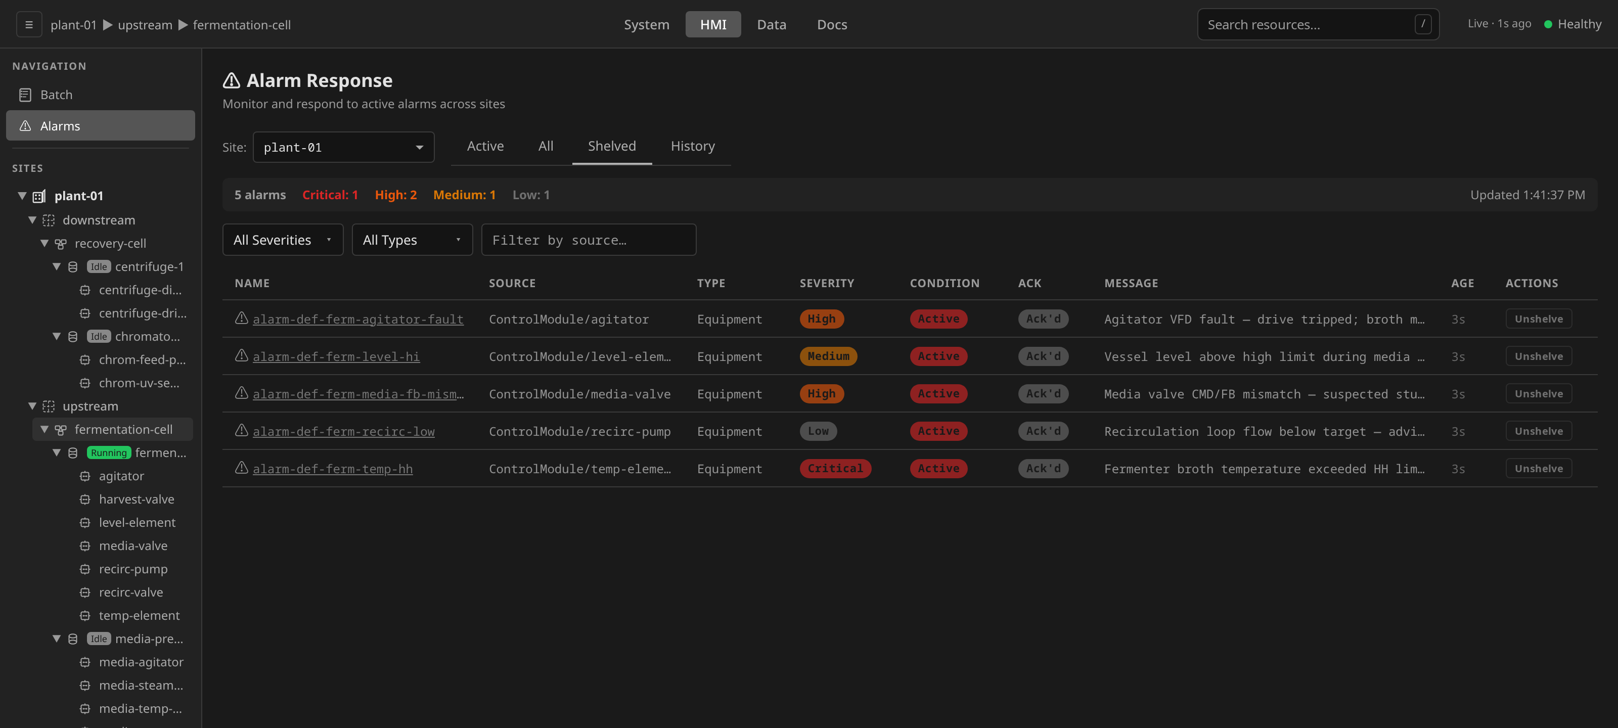Unshelve the recirc-low alarm
This screenshot has height=728, width=1618.
(x=1538, y=431)
